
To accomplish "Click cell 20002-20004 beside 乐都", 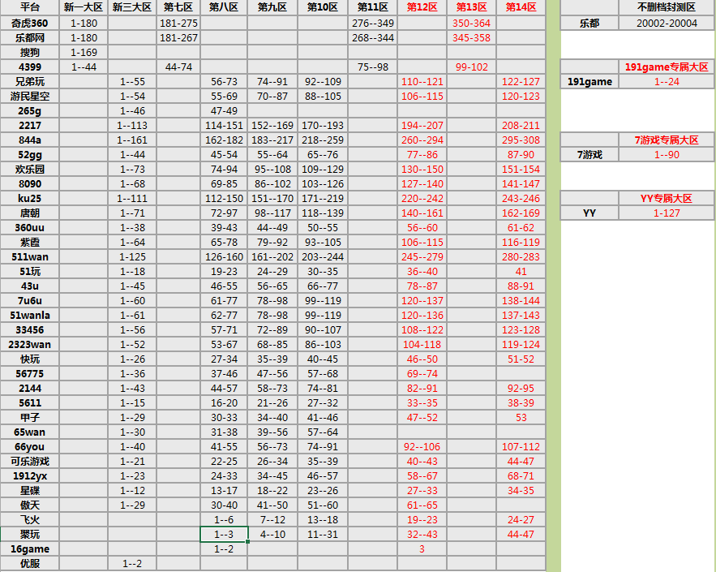I will click(667, 23).
